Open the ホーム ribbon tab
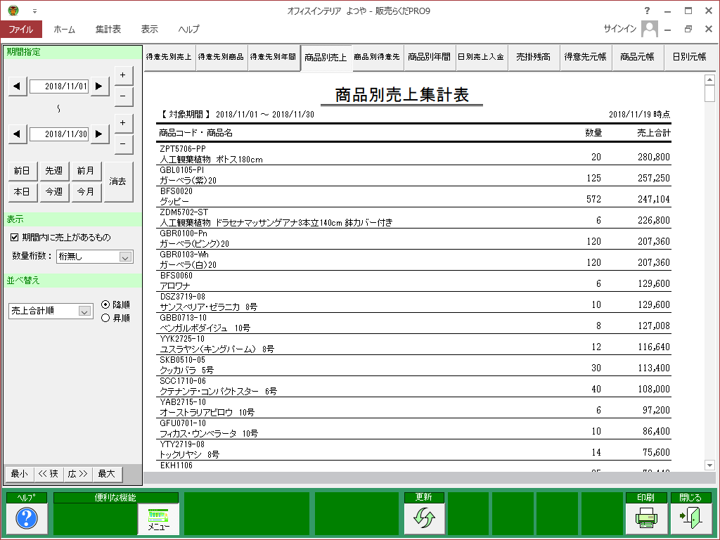Viewport: 720px width, 540px height. [64, 29]
